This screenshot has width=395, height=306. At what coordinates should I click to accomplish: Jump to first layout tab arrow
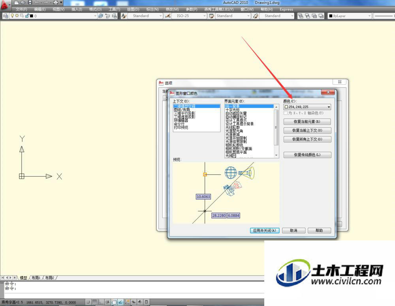tap(2, 278)
